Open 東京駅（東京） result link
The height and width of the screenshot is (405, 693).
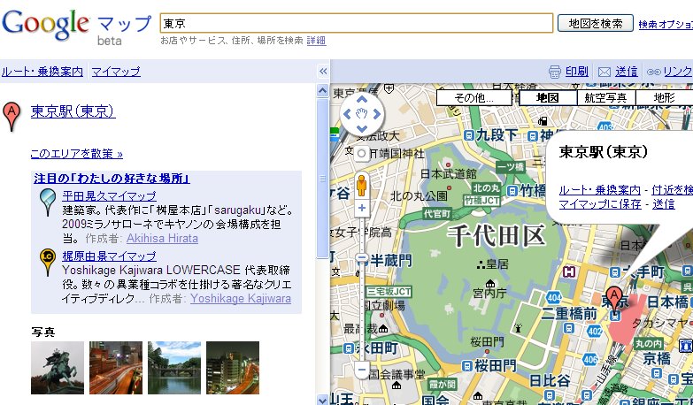[73, 111]
